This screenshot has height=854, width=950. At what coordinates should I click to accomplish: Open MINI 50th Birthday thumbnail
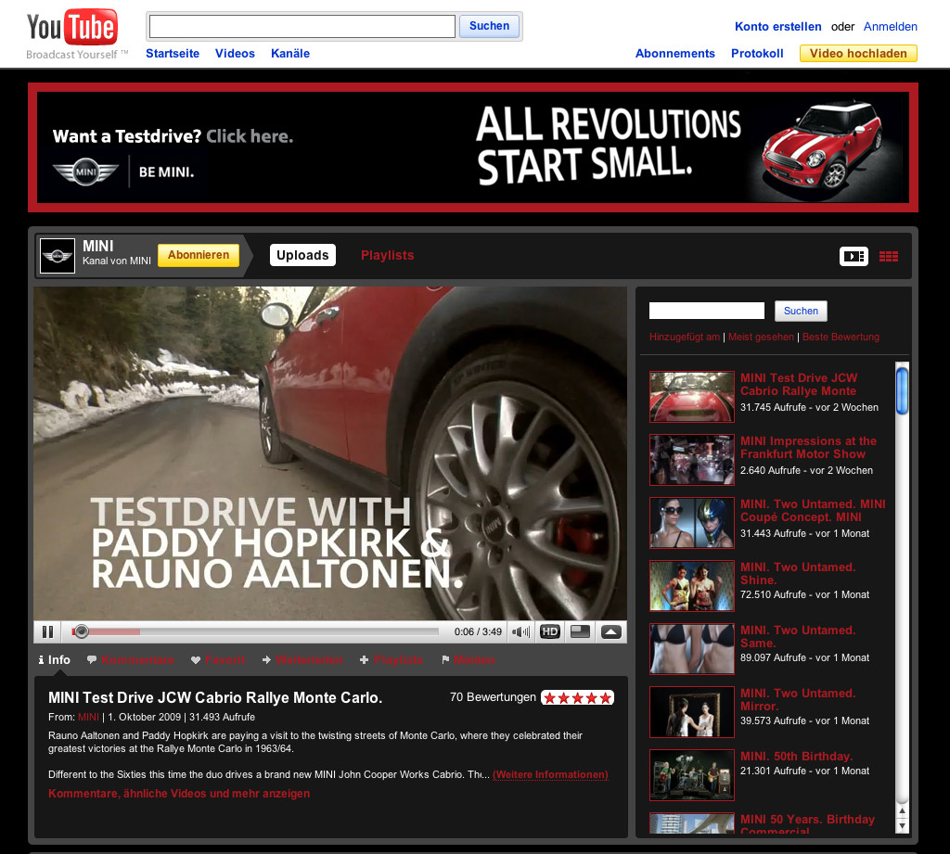tap(692, 774)
